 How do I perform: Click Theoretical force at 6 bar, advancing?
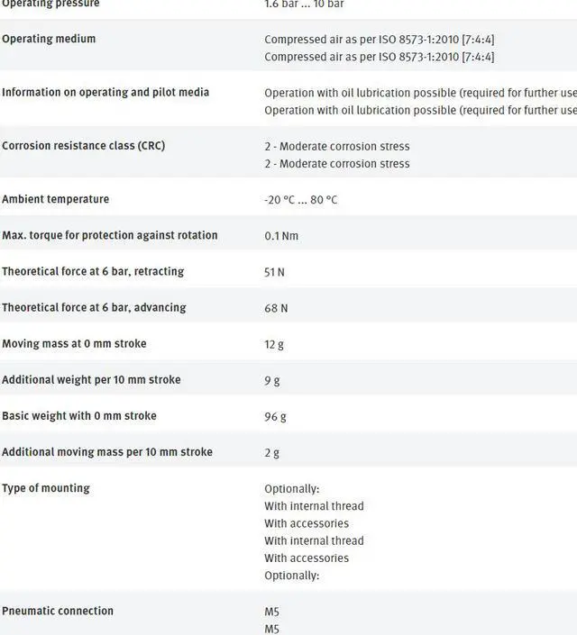point(94,307)
